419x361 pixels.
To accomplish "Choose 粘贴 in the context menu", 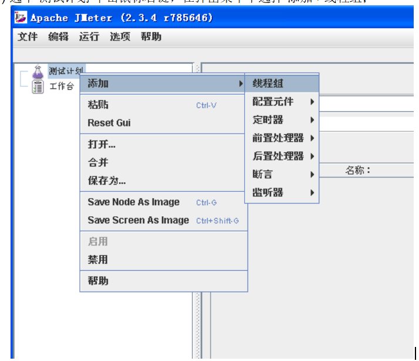I will [163, 105].
